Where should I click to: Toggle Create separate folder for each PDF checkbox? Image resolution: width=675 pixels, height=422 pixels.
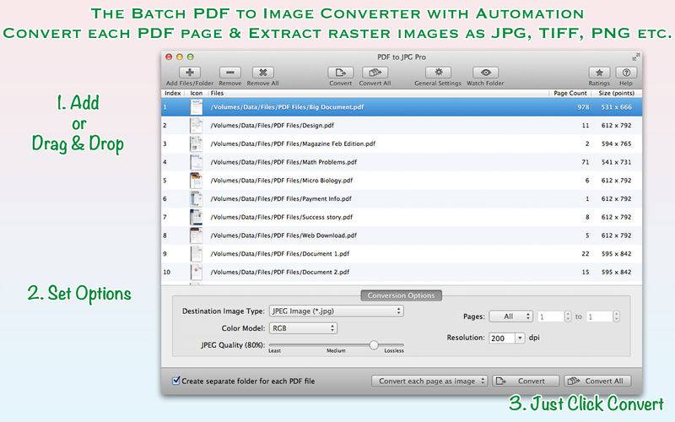click(176, 381)
